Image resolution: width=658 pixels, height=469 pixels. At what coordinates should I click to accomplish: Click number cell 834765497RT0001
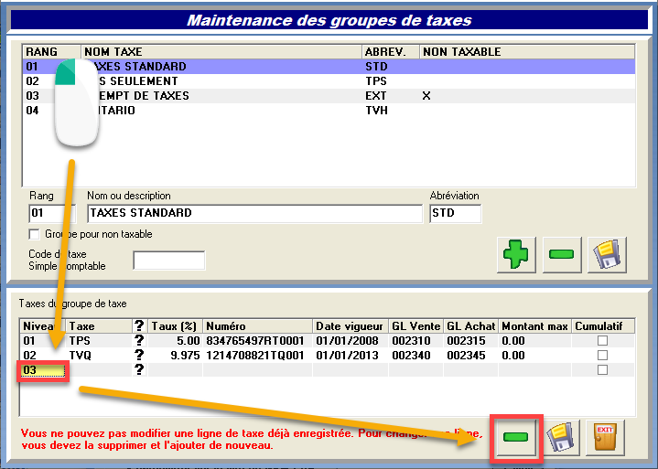258,340
